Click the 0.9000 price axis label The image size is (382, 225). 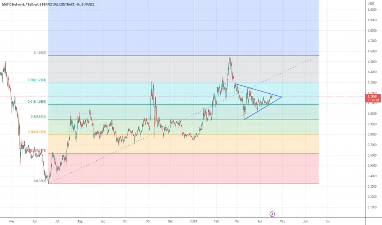tap(372, 124)
